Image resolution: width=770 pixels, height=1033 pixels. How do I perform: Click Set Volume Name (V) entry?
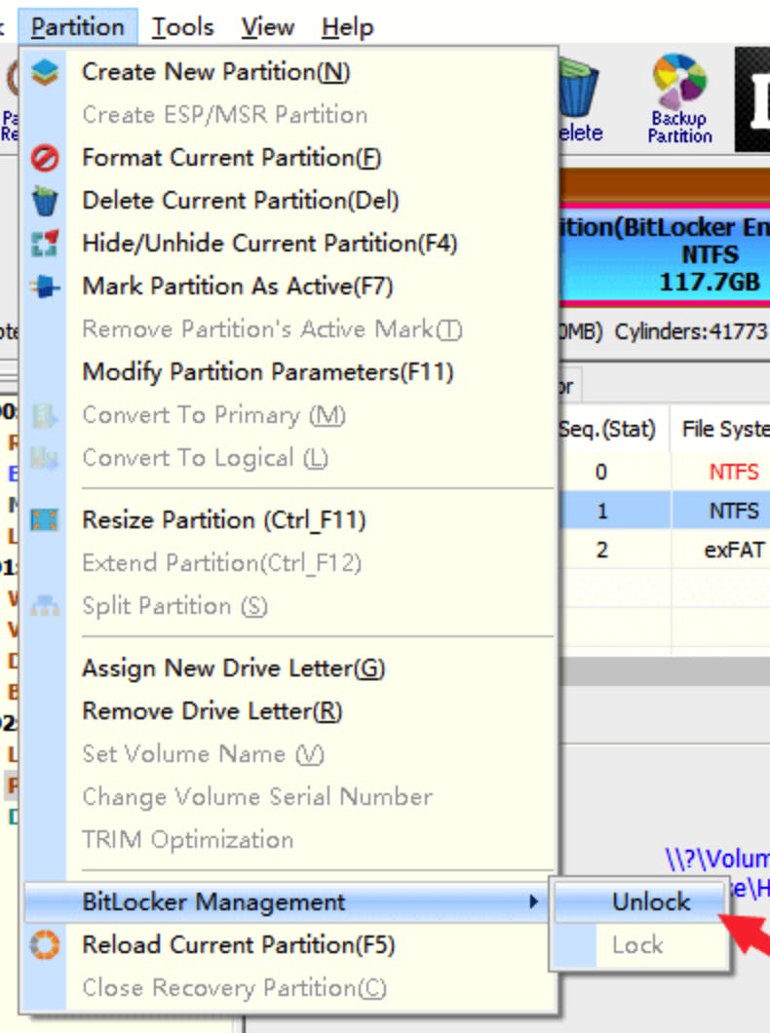(203, 753)
